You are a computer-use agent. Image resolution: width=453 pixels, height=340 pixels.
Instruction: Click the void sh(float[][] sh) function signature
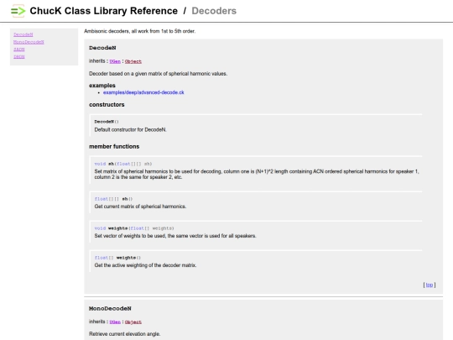pyautogui.click(x=123, y=164)
